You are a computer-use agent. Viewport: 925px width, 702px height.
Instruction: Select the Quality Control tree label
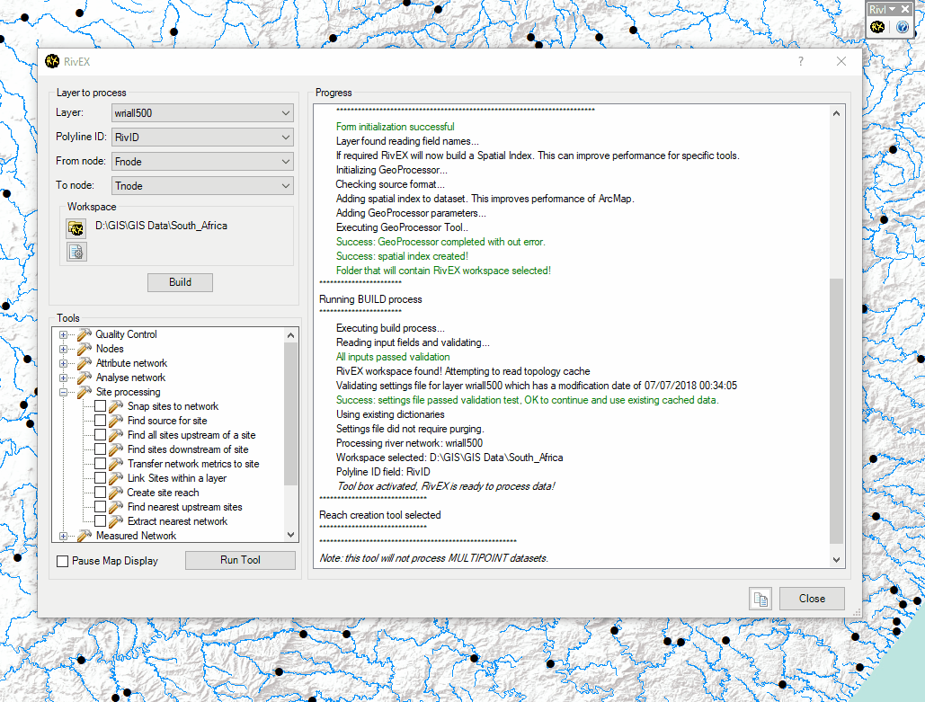pos(126,334)
